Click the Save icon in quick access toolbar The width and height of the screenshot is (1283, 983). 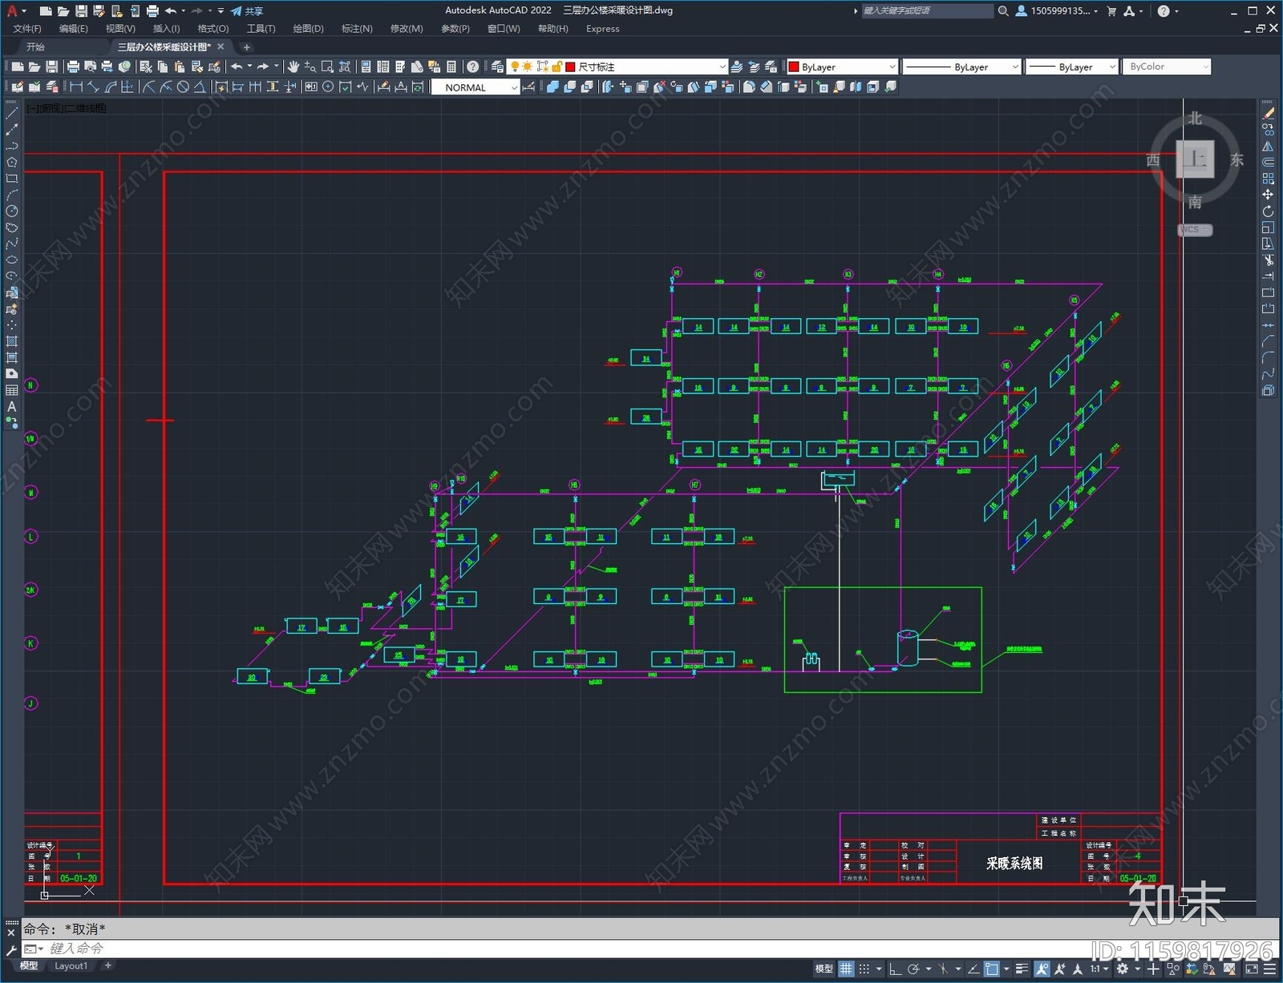(x=81, y=11)
